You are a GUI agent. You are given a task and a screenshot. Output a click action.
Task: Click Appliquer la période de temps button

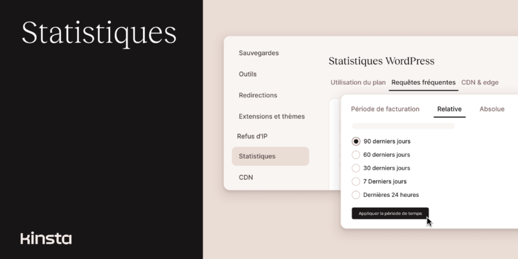pos(390,213)
